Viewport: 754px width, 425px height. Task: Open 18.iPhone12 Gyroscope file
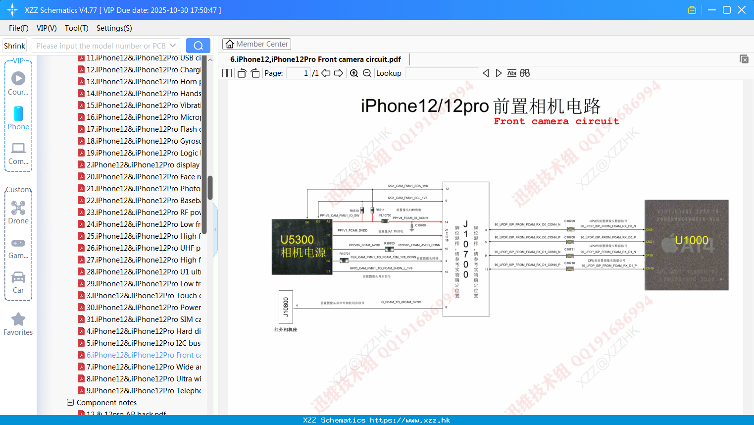coord(140,141)
